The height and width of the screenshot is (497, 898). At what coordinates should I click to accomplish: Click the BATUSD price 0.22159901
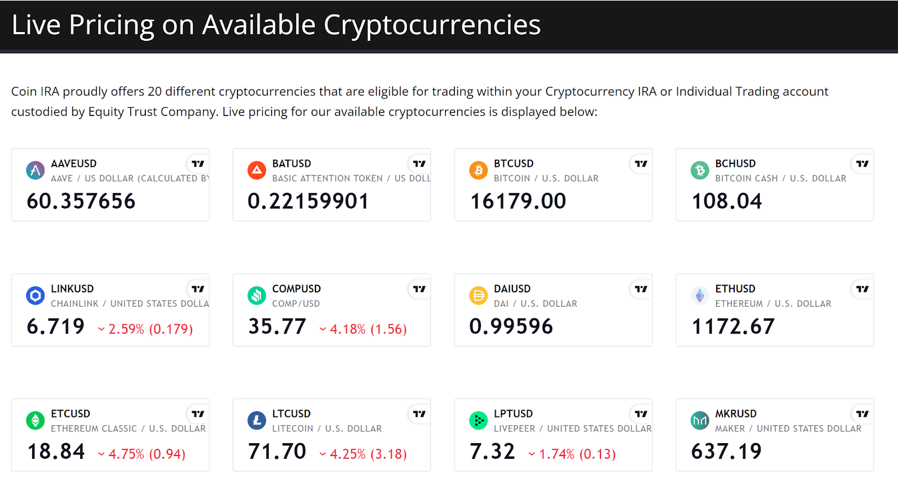[308, 201]
